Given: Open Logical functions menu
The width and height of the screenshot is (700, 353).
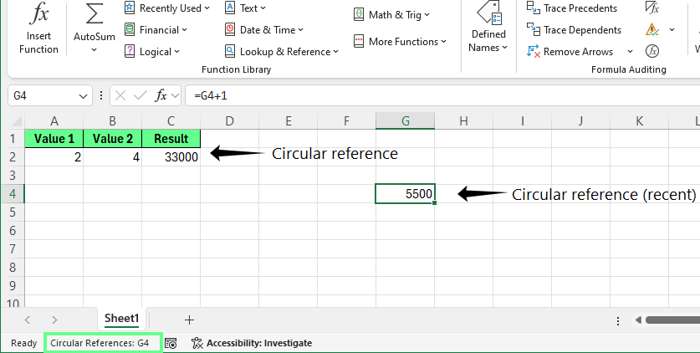Looking at the screenshot, I should [x=151, y=52].
